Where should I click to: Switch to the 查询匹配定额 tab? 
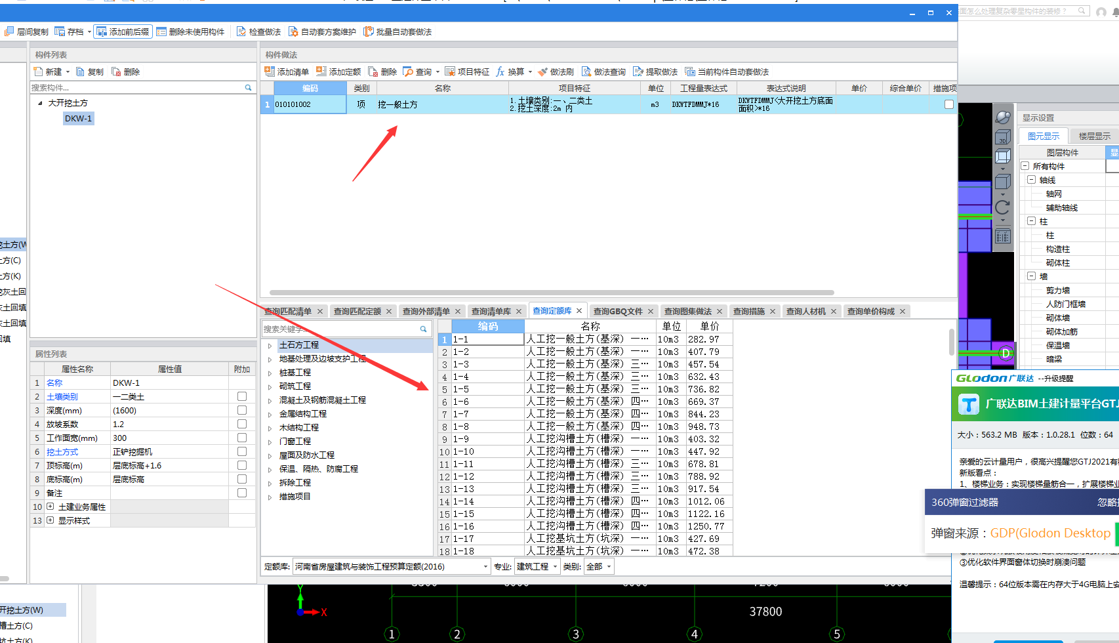coord(357,311)
